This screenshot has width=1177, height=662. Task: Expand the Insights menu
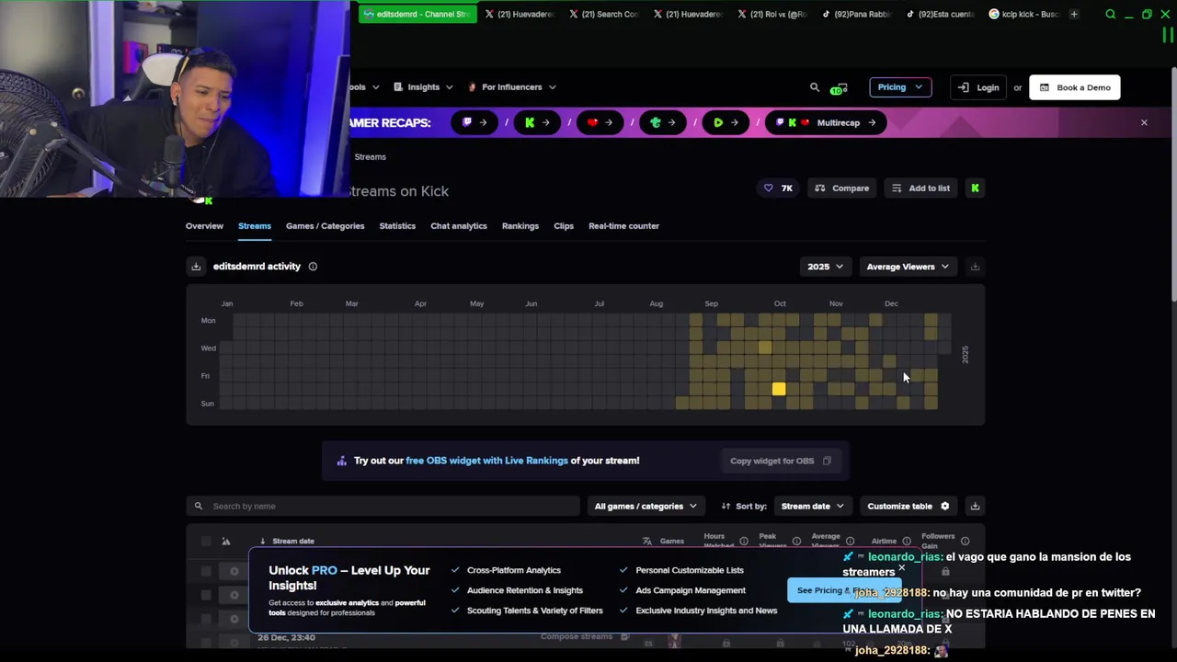(x=423, y=87)
